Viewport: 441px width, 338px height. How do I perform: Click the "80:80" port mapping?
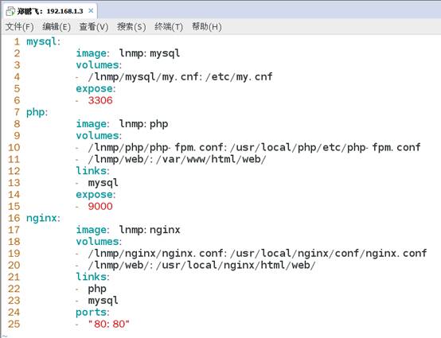(109, 324)
